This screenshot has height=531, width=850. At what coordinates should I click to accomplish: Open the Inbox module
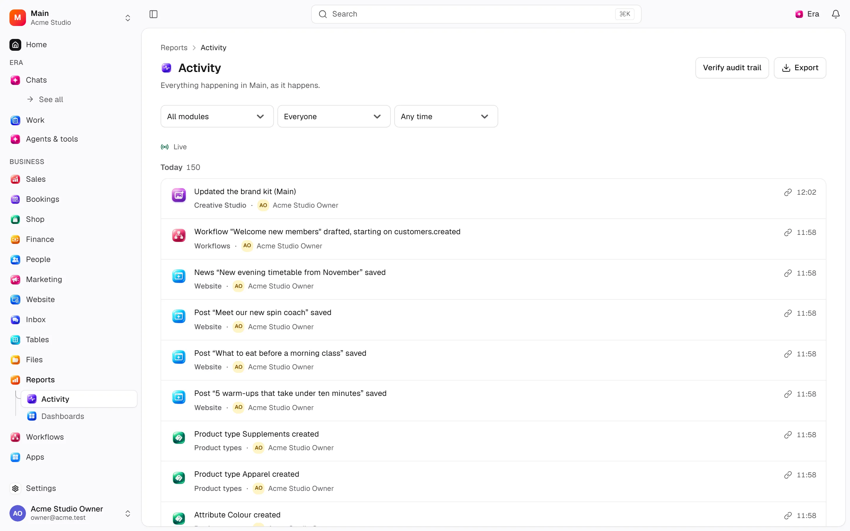(x=70, y=319)
